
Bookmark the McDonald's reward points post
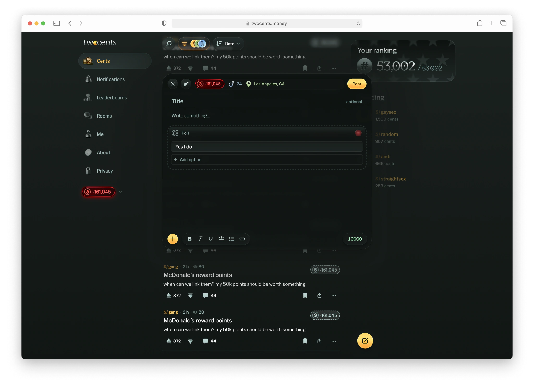(x=305, y=295)
